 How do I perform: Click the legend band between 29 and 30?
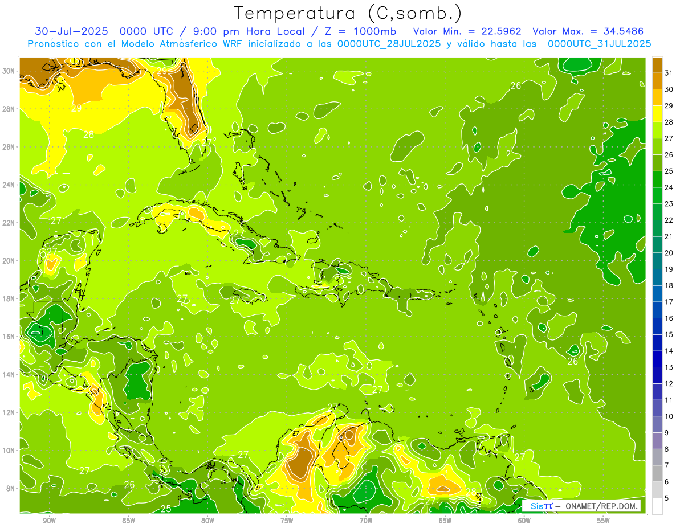pos(657,97)
